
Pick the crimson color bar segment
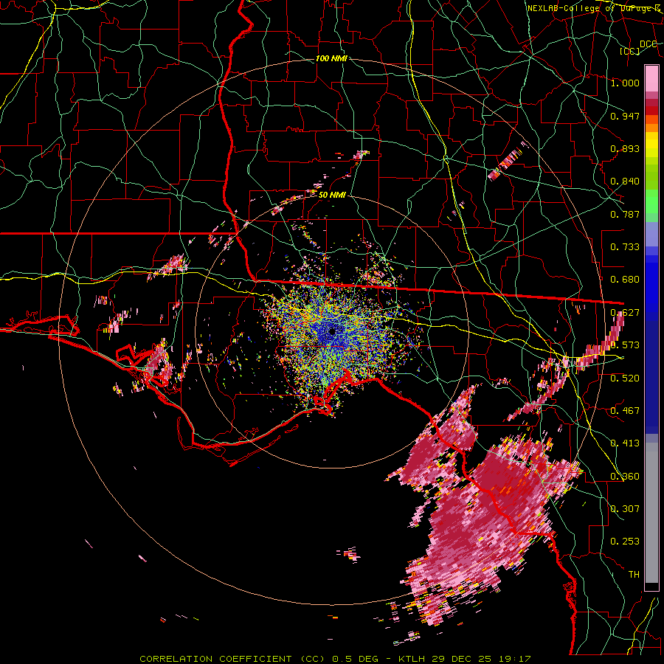651,103
